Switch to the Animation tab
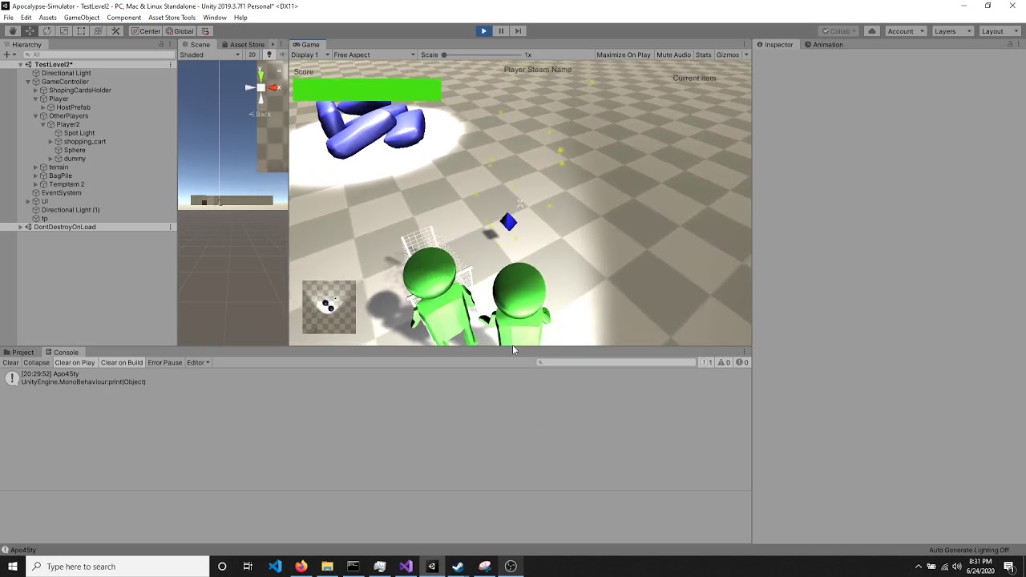The height and width of the screenshot is (577, 1026). coord(824,45)
